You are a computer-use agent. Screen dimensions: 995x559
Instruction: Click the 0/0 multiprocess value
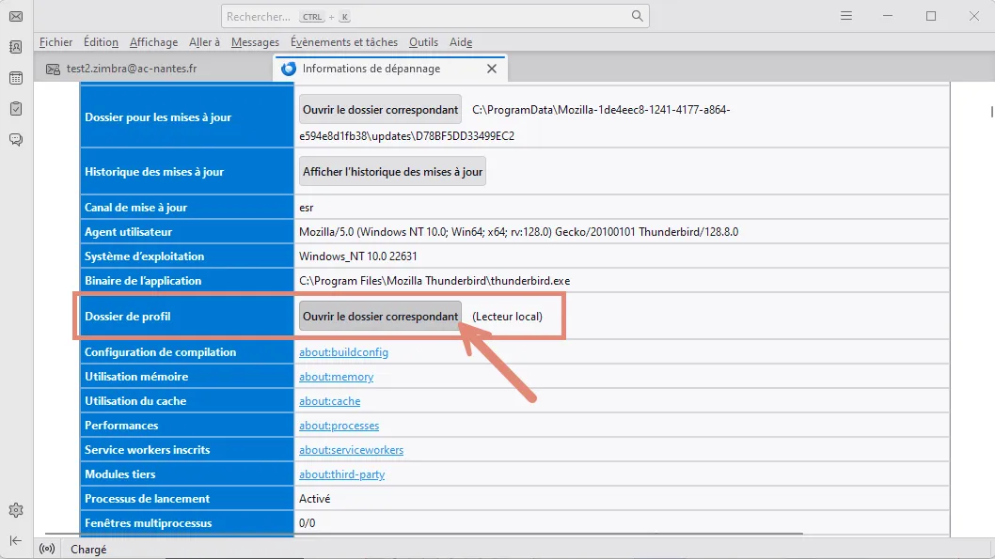pyautogui.click(x=308, y=523)
